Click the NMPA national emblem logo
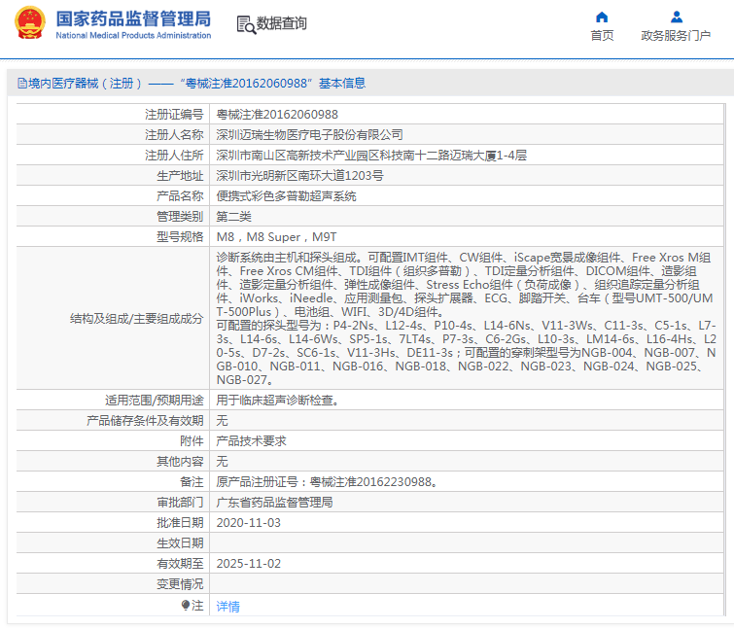The width and height of the screenshot is (734, 629). click(x=30, y=22)
